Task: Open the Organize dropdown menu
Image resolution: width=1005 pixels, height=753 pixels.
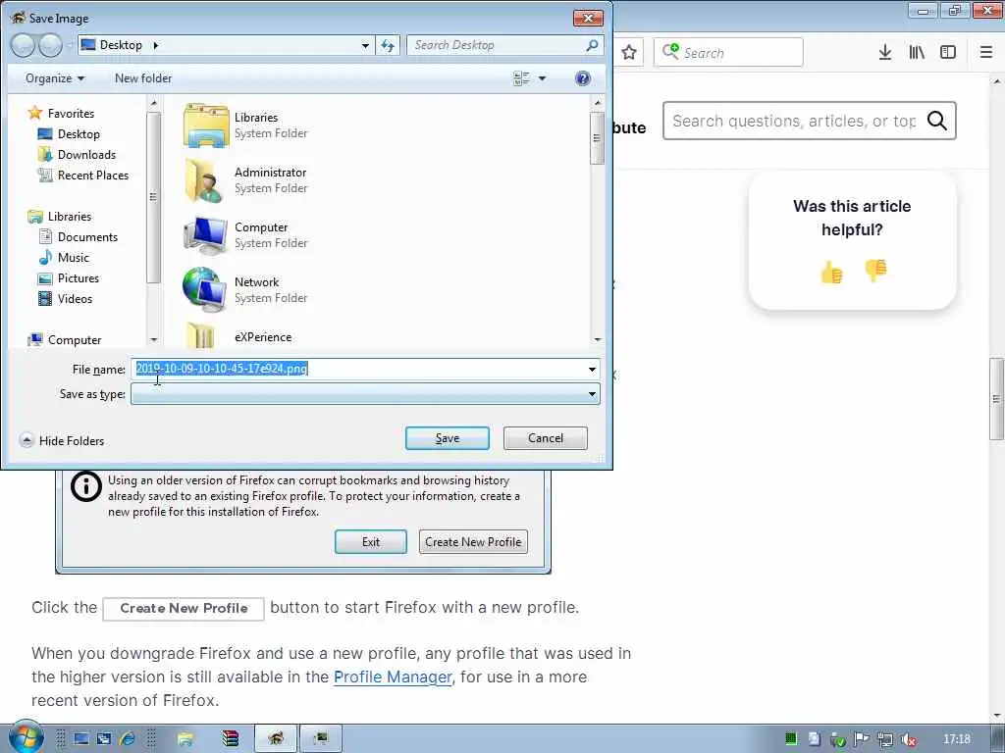Action: tap(55, 78)
